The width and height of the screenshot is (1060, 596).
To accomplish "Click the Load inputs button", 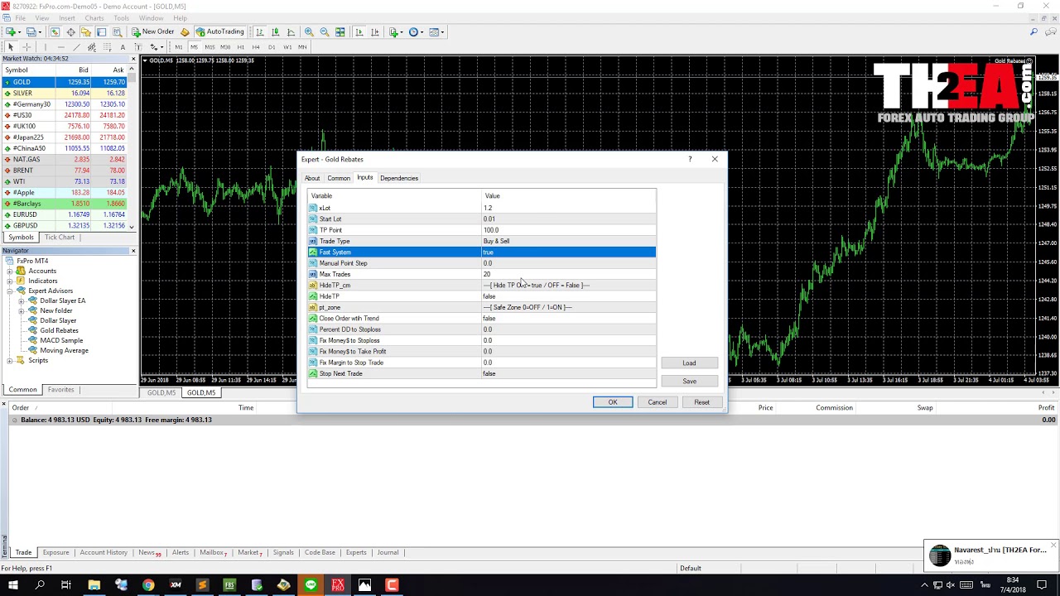I will point(689,363).
